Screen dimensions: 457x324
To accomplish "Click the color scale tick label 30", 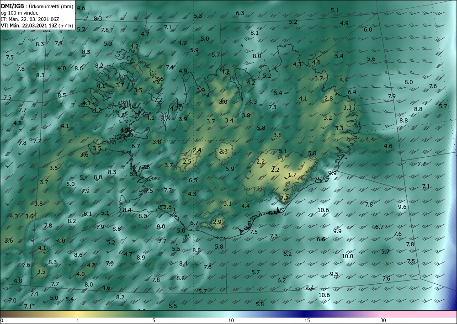I will point(383,321).
